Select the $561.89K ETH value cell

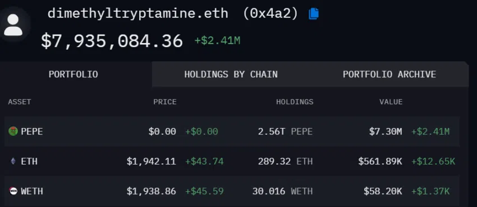point(380,161)
